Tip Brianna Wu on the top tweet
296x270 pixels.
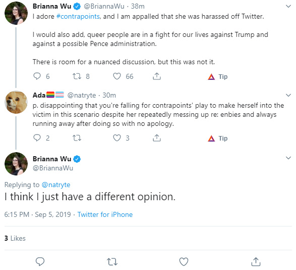pyautogui.click(x=218, y=77)
